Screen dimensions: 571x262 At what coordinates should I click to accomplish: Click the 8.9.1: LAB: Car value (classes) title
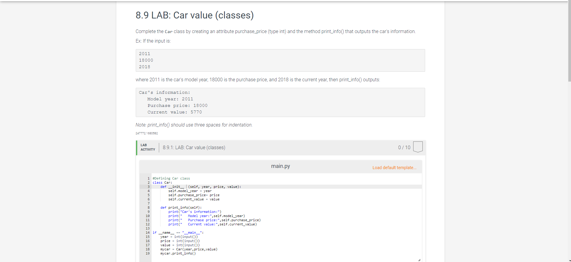coord(194,148)
